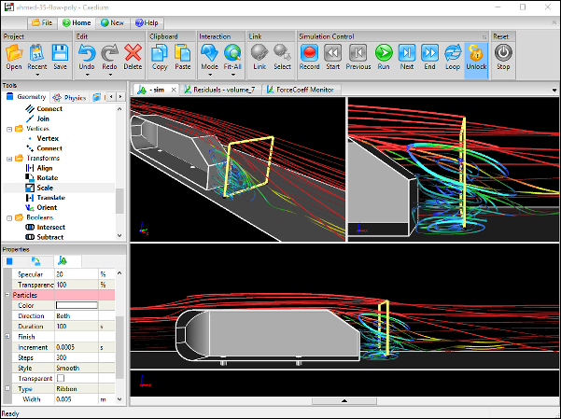The image size is (561, 419).
Task: Click the Intersect boolean tool
Action: [49, 227]
